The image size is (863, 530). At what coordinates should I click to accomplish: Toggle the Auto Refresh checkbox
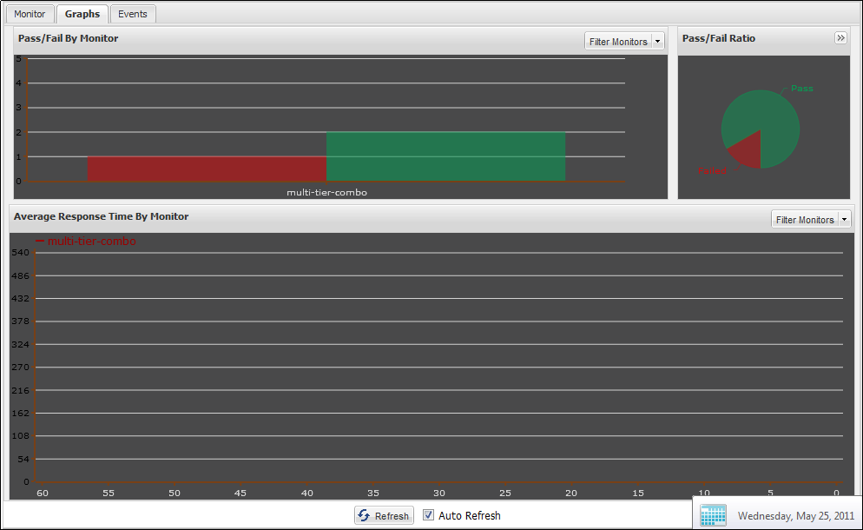point(428,514)
